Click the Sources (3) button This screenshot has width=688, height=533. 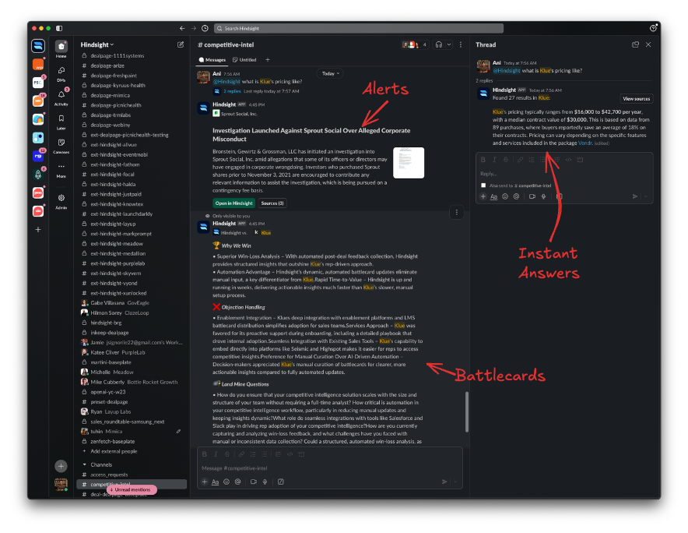coord(272,203)
